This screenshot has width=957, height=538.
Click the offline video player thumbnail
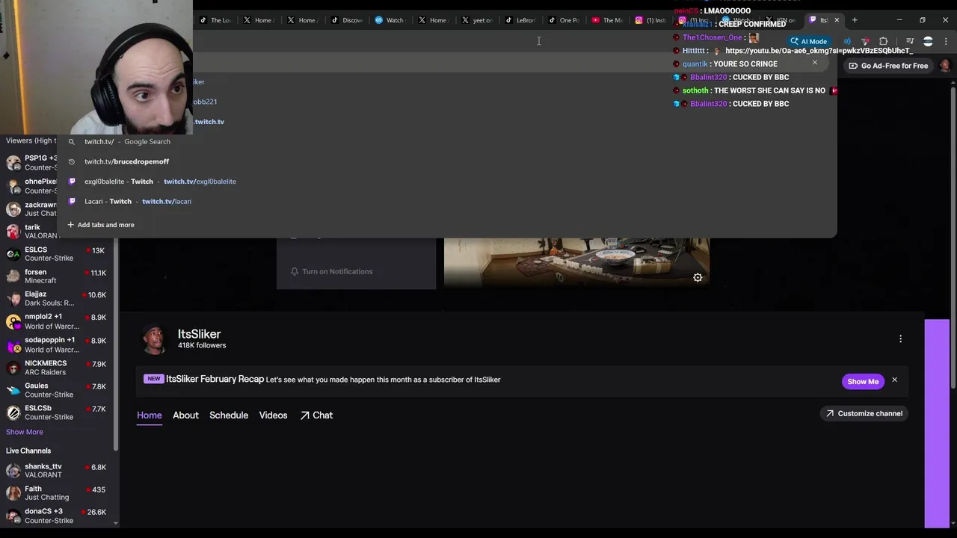(576, 262)
